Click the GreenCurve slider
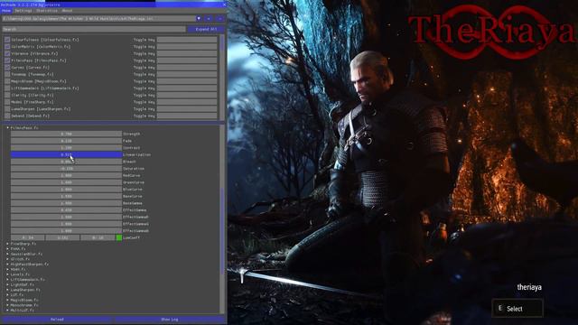The width and height of the screenshot is (578, 325). 66,182
